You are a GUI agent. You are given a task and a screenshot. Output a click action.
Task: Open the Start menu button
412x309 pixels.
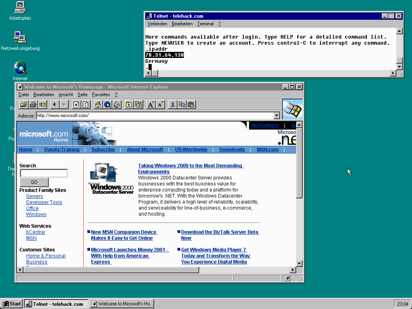(12, 304)
